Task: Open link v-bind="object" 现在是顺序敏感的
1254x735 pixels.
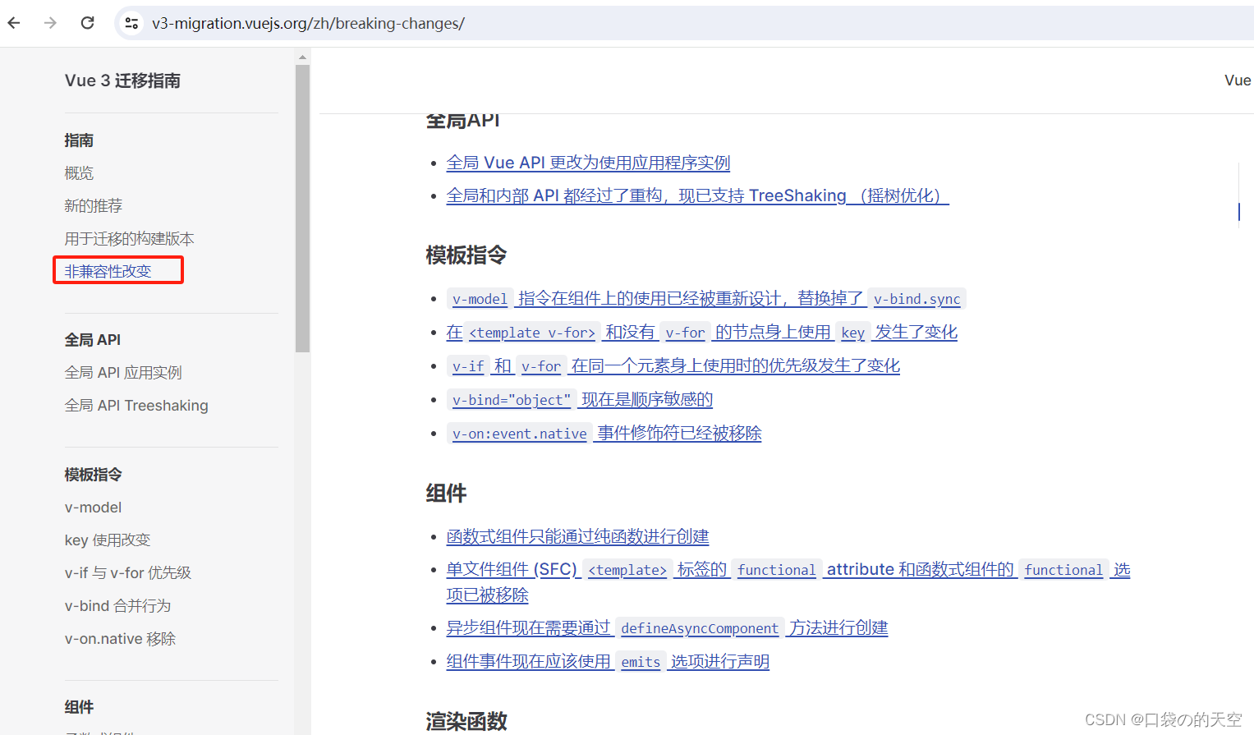Action: coord(580,400)
